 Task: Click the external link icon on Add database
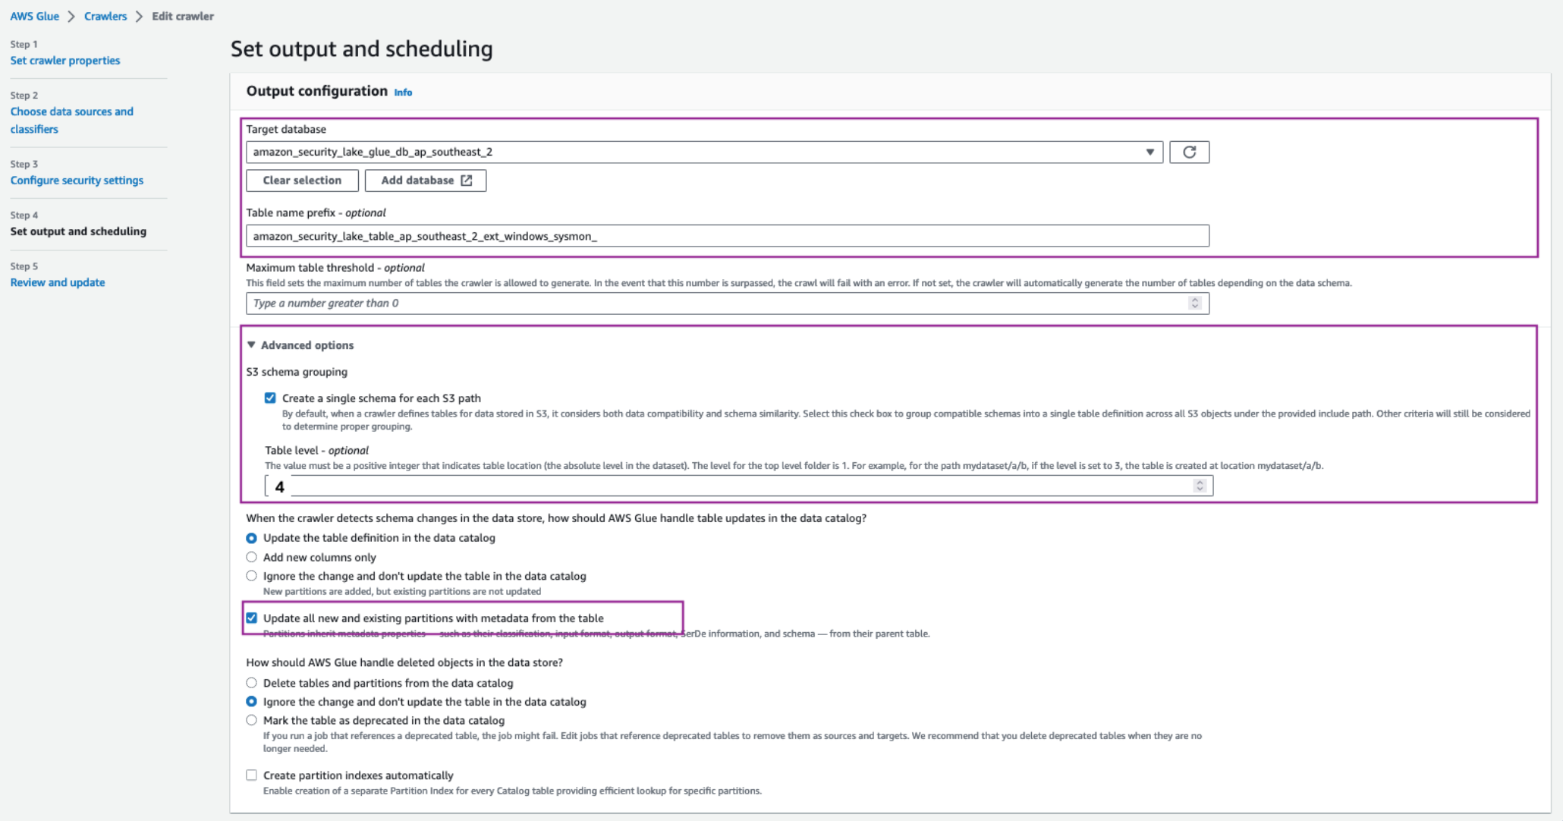[x=467, y=181]
